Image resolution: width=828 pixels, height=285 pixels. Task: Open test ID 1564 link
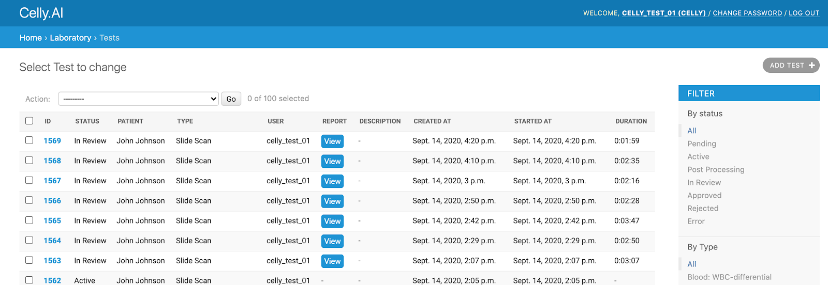(x=52, y=241)
